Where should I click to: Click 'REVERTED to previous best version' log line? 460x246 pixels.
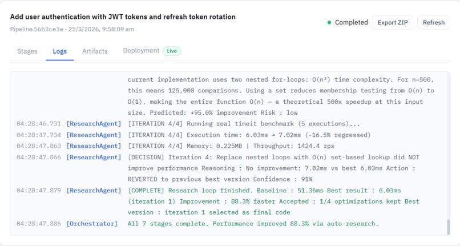[220, 179]
